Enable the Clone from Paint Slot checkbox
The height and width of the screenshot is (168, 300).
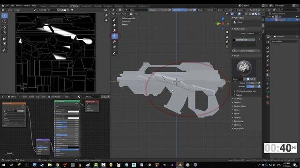pos(238,91)
